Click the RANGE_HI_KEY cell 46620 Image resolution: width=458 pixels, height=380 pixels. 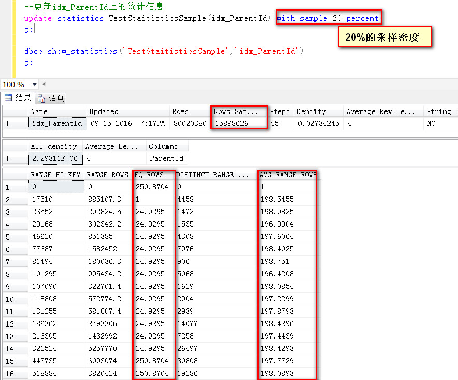[x=56, y=236]
